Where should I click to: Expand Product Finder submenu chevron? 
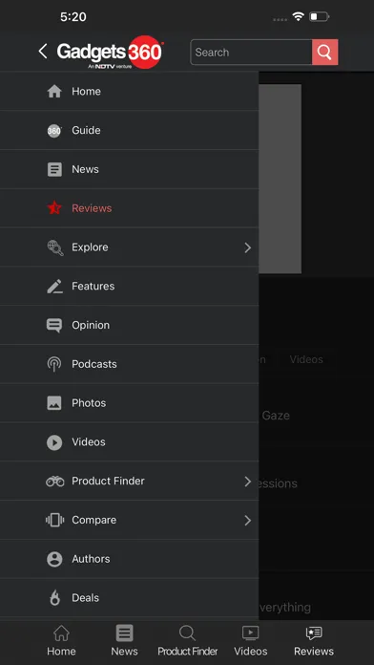point(248,482)
